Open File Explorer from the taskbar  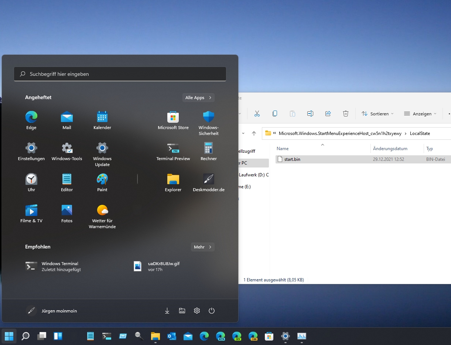click(156, 336)
